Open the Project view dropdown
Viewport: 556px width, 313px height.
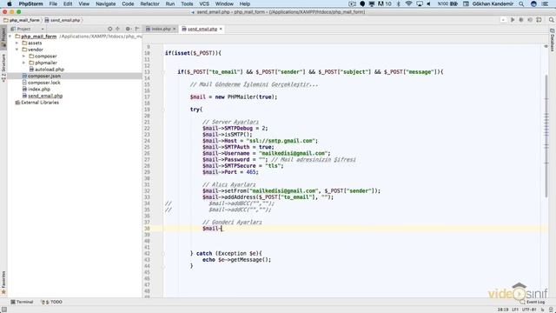(27, 29)
